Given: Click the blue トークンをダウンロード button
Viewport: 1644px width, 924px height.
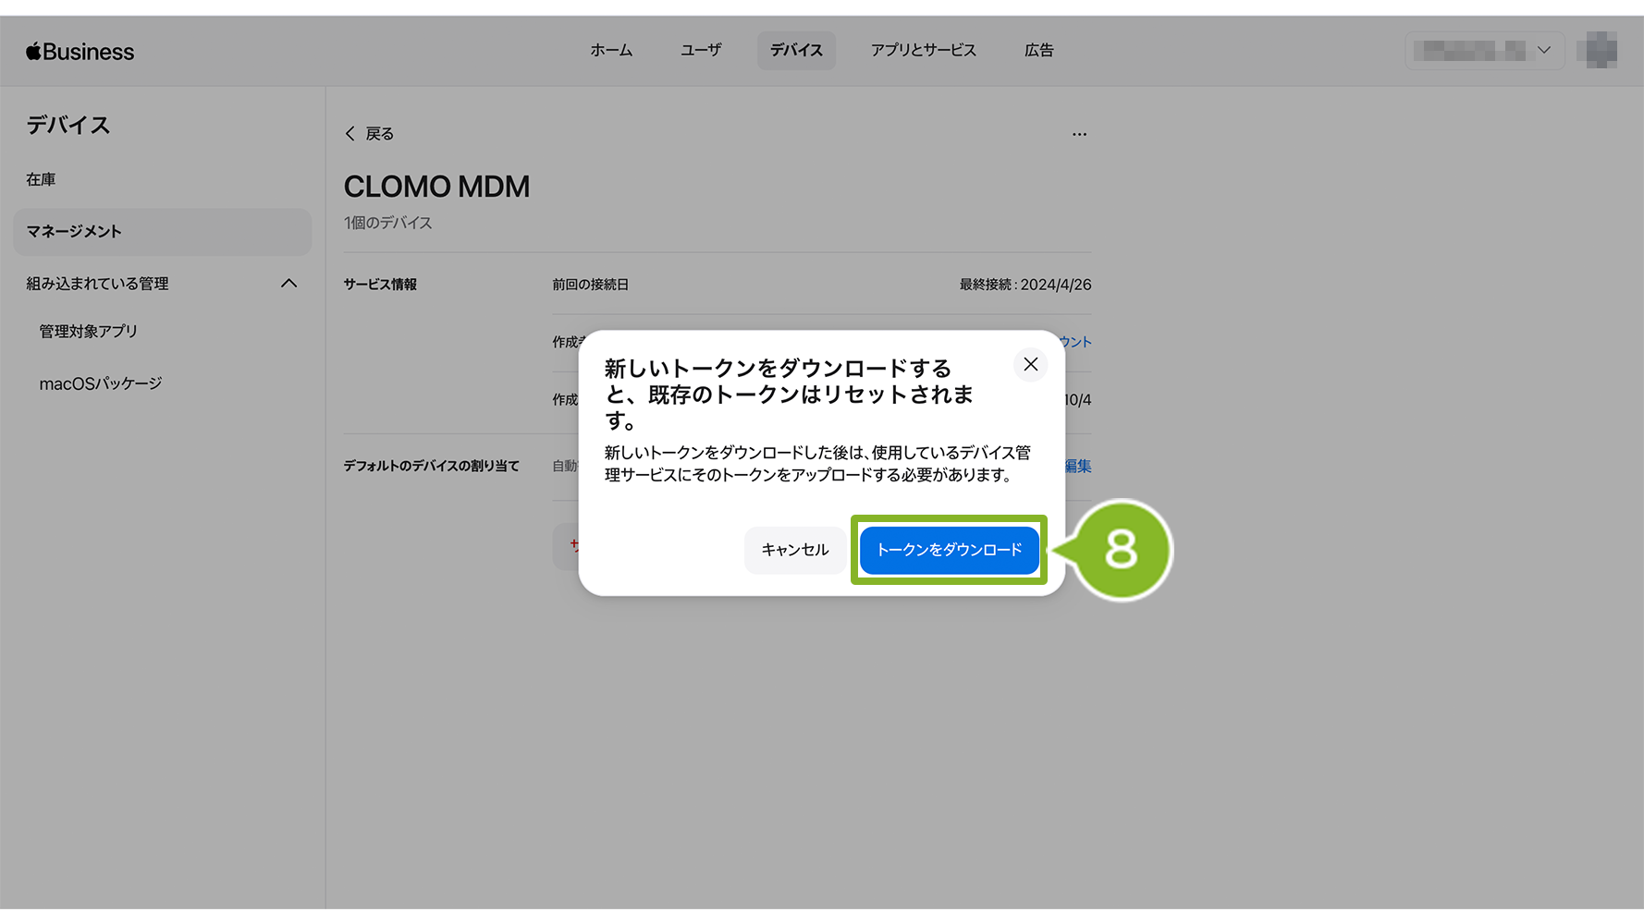Looking at the screenshot, I should [949, 550].
